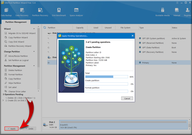Screen dimensions: 192x135
Task: Click the Undo button
Action: (x=30, y=129)
